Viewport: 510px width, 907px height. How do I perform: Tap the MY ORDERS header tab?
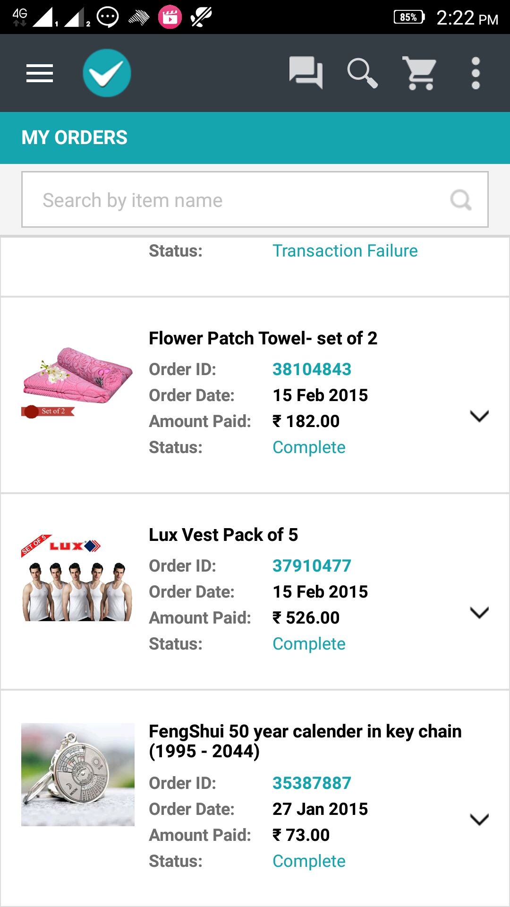pos(75,138)
